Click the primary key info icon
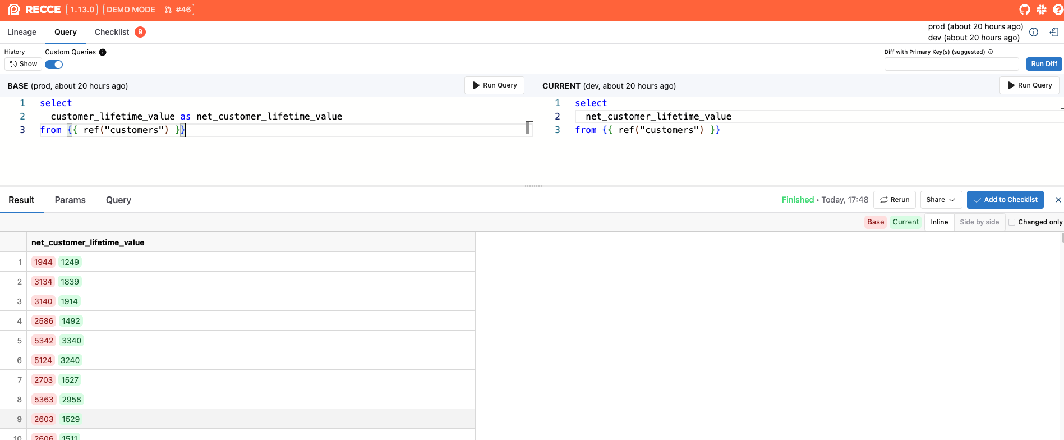The height and width of the screenshot is (440, 1064). click(991, 52)
